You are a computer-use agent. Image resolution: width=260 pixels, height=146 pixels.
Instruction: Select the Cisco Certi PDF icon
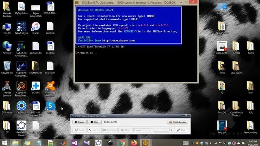(x=222, y=48)
